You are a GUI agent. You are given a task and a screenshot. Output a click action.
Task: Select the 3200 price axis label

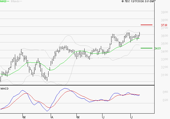tap(164, 67)
